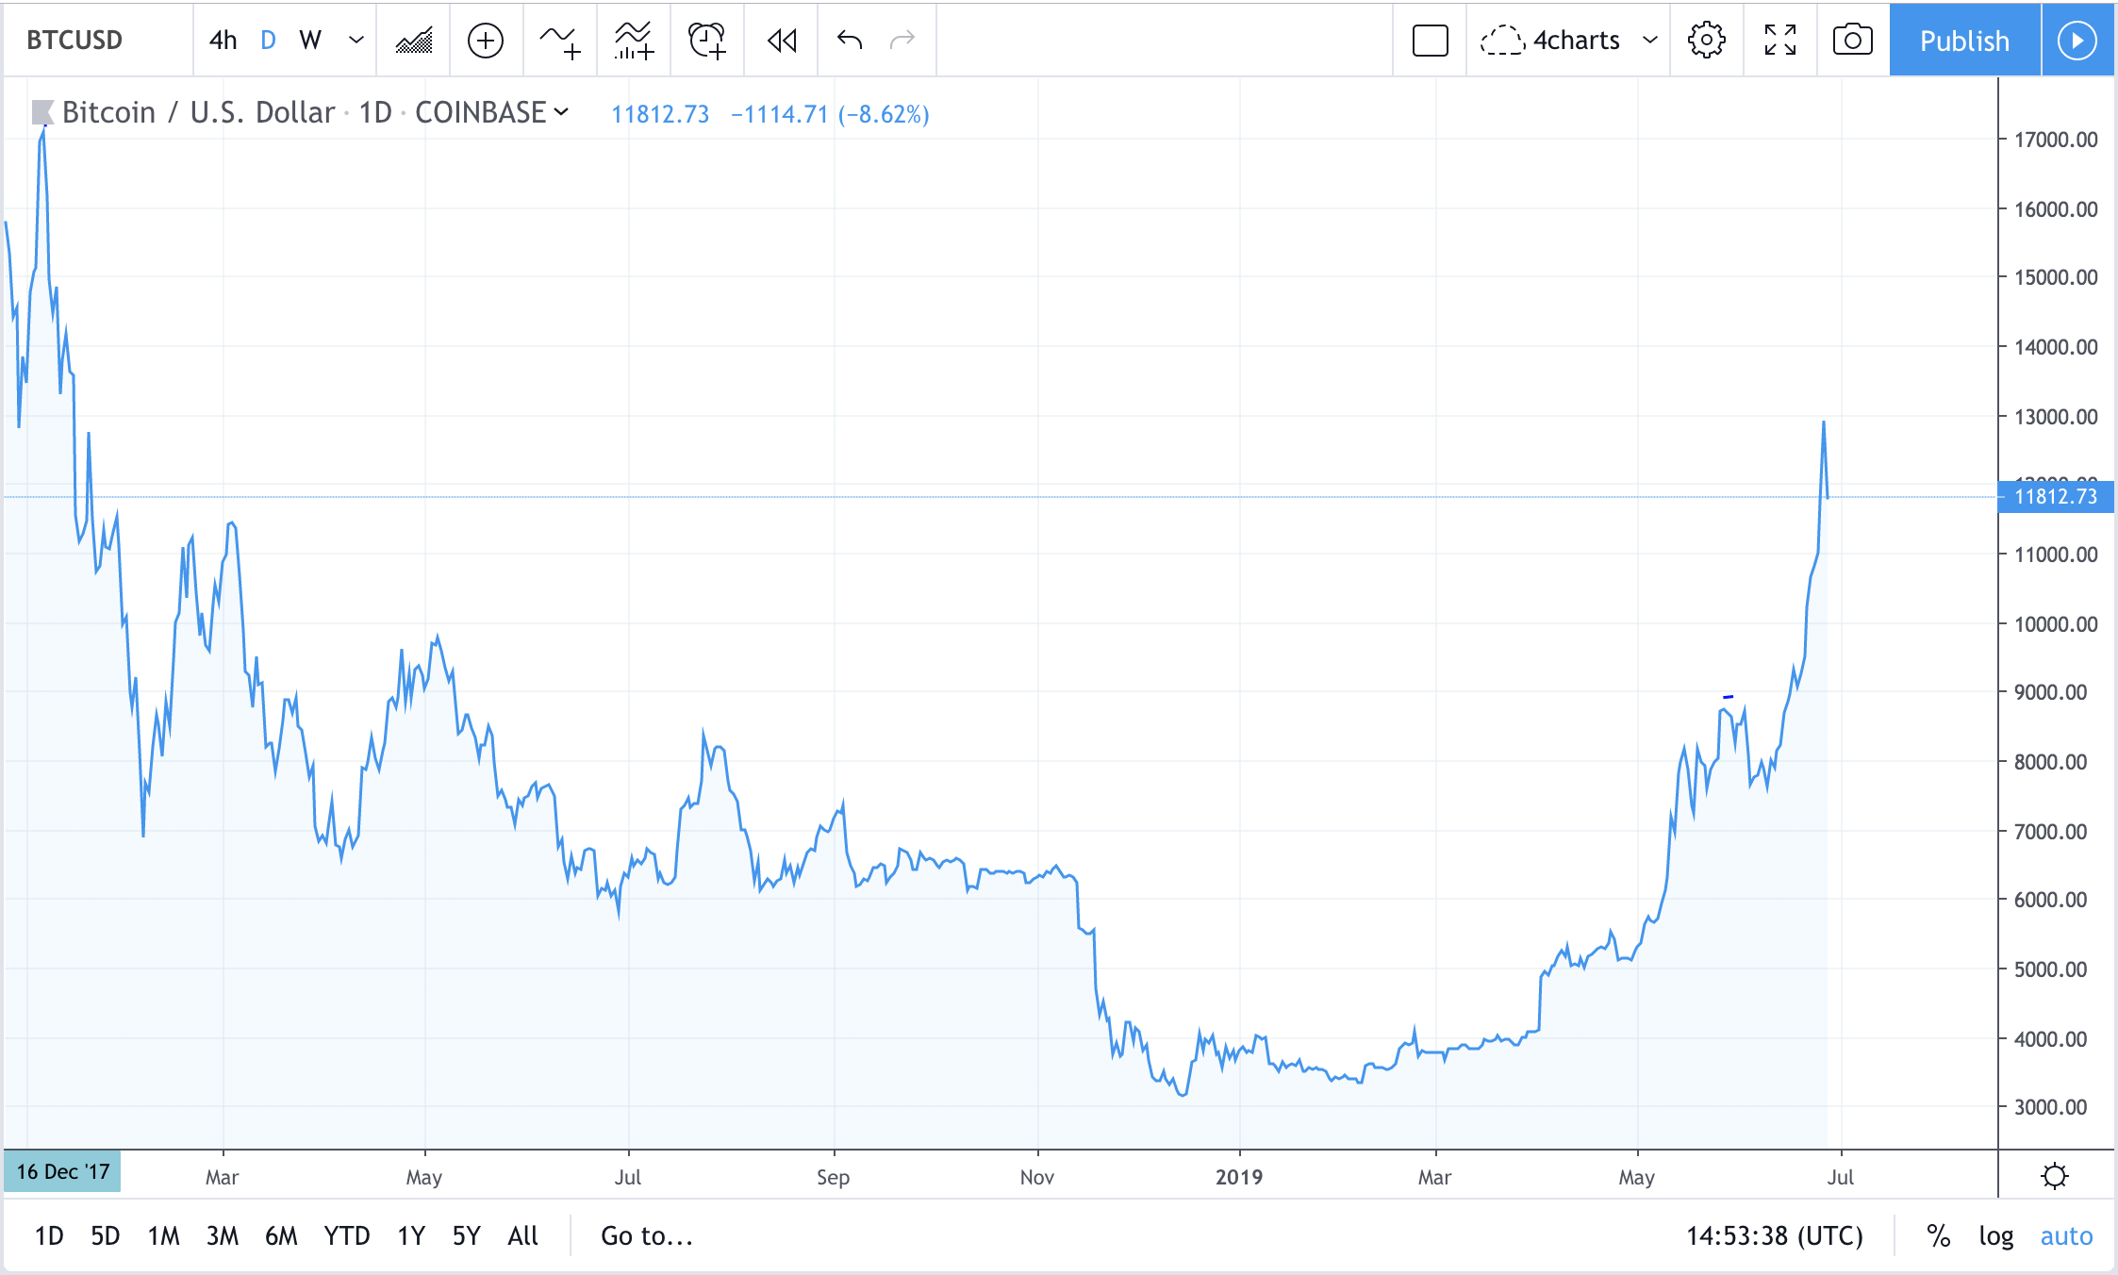Click the small blue mark above the May price line

[x=1728, y=697]
